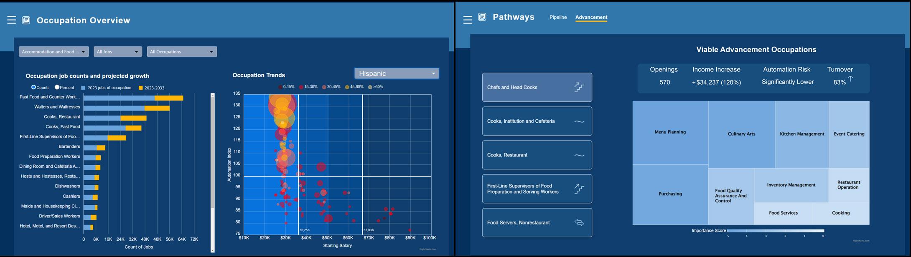Select First-Line Supervisors of Food Preparation card
Screen dimensions: 911x257
click(x=537, y=189)
